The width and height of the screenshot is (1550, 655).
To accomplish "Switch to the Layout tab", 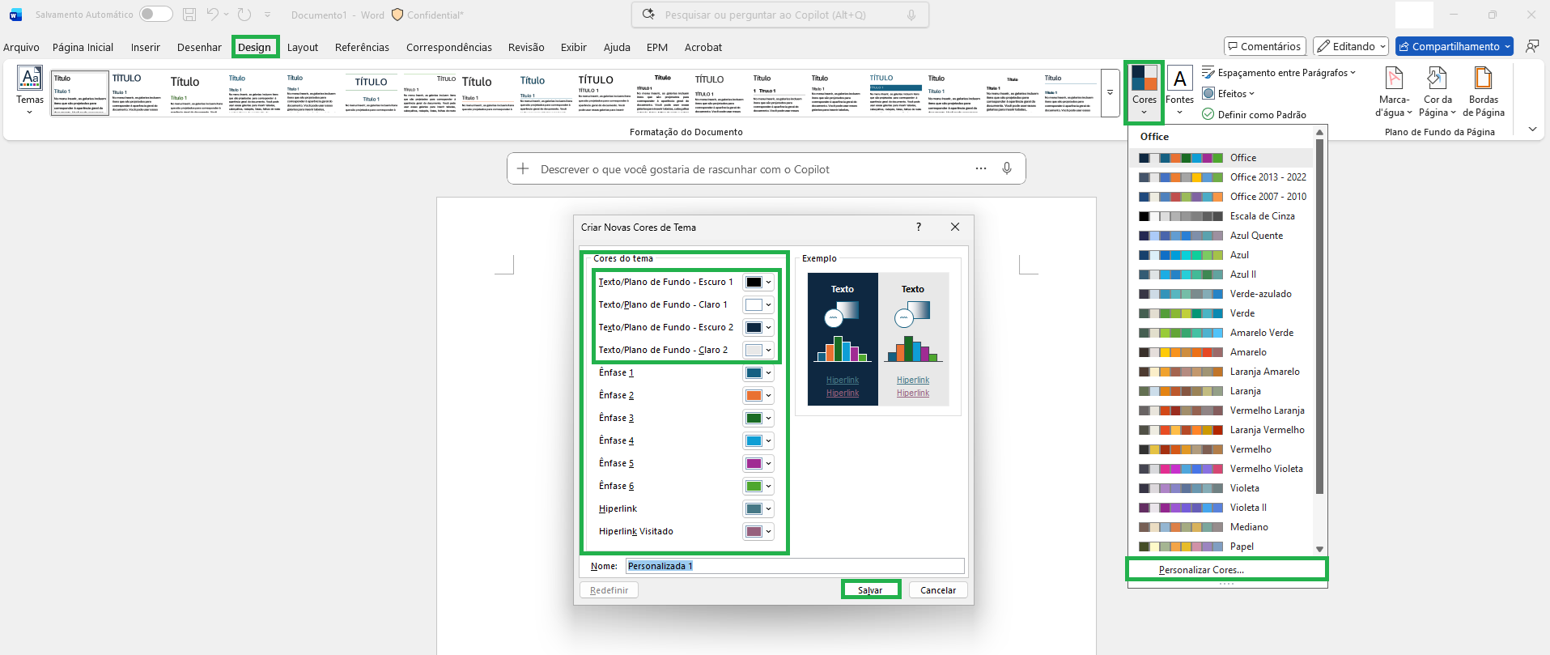I will (x=302, y=47).
